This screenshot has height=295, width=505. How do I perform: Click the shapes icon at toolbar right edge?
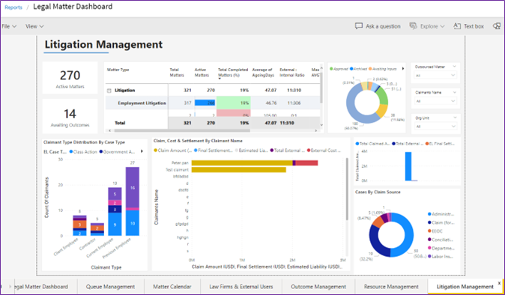coord(497,26)
